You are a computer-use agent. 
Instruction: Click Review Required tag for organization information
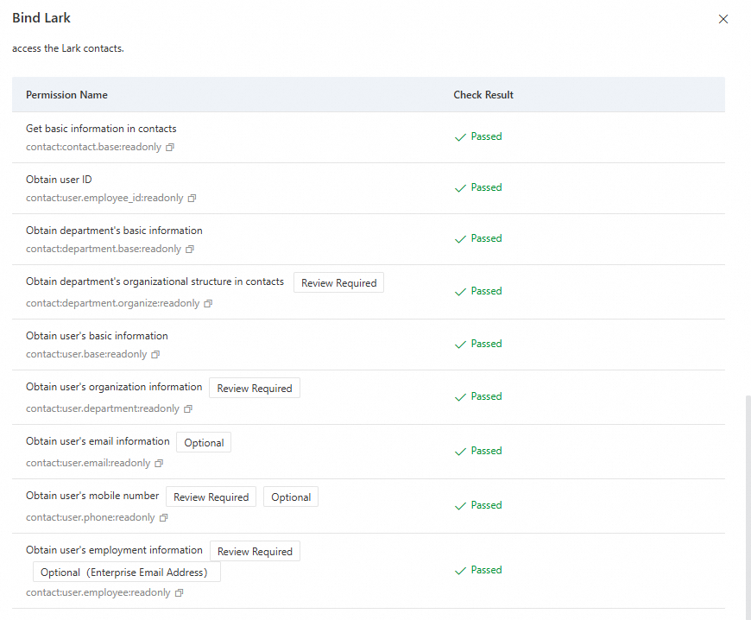pos(255,388)
